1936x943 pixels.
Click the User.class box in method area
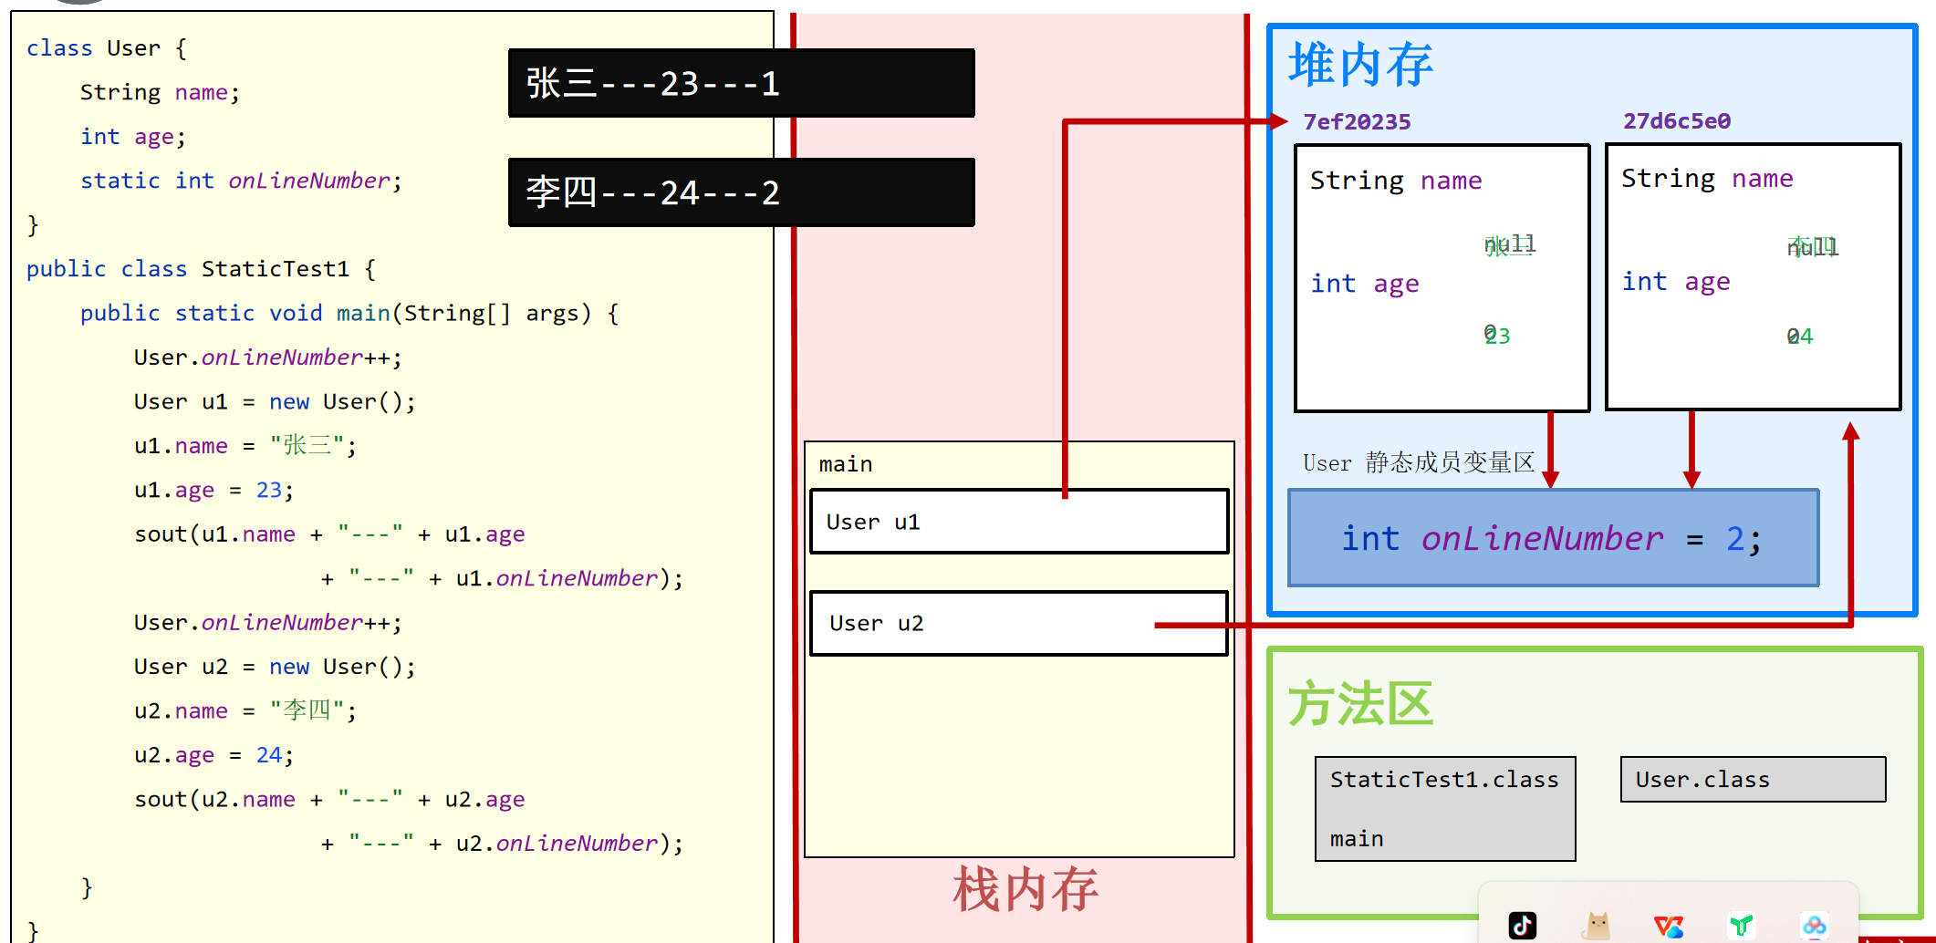(1753, 780)
